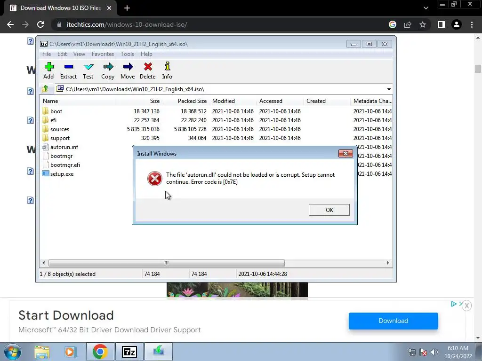Image resolution: width=482 pixels, height=361 pixels.
Task: Open Chrome three-dot menu
Action: pos(472,24)
